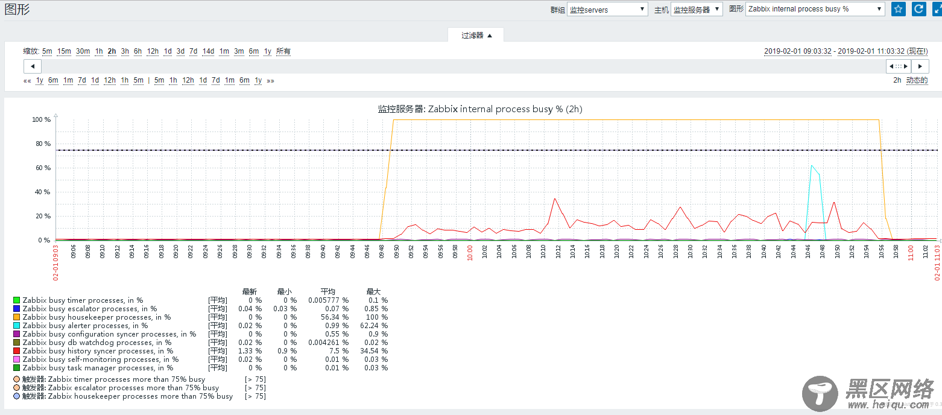Click the 平均 column header in legend
This screenshot has width=942, height=415.
pyautogui.click(x=328, y=291)
